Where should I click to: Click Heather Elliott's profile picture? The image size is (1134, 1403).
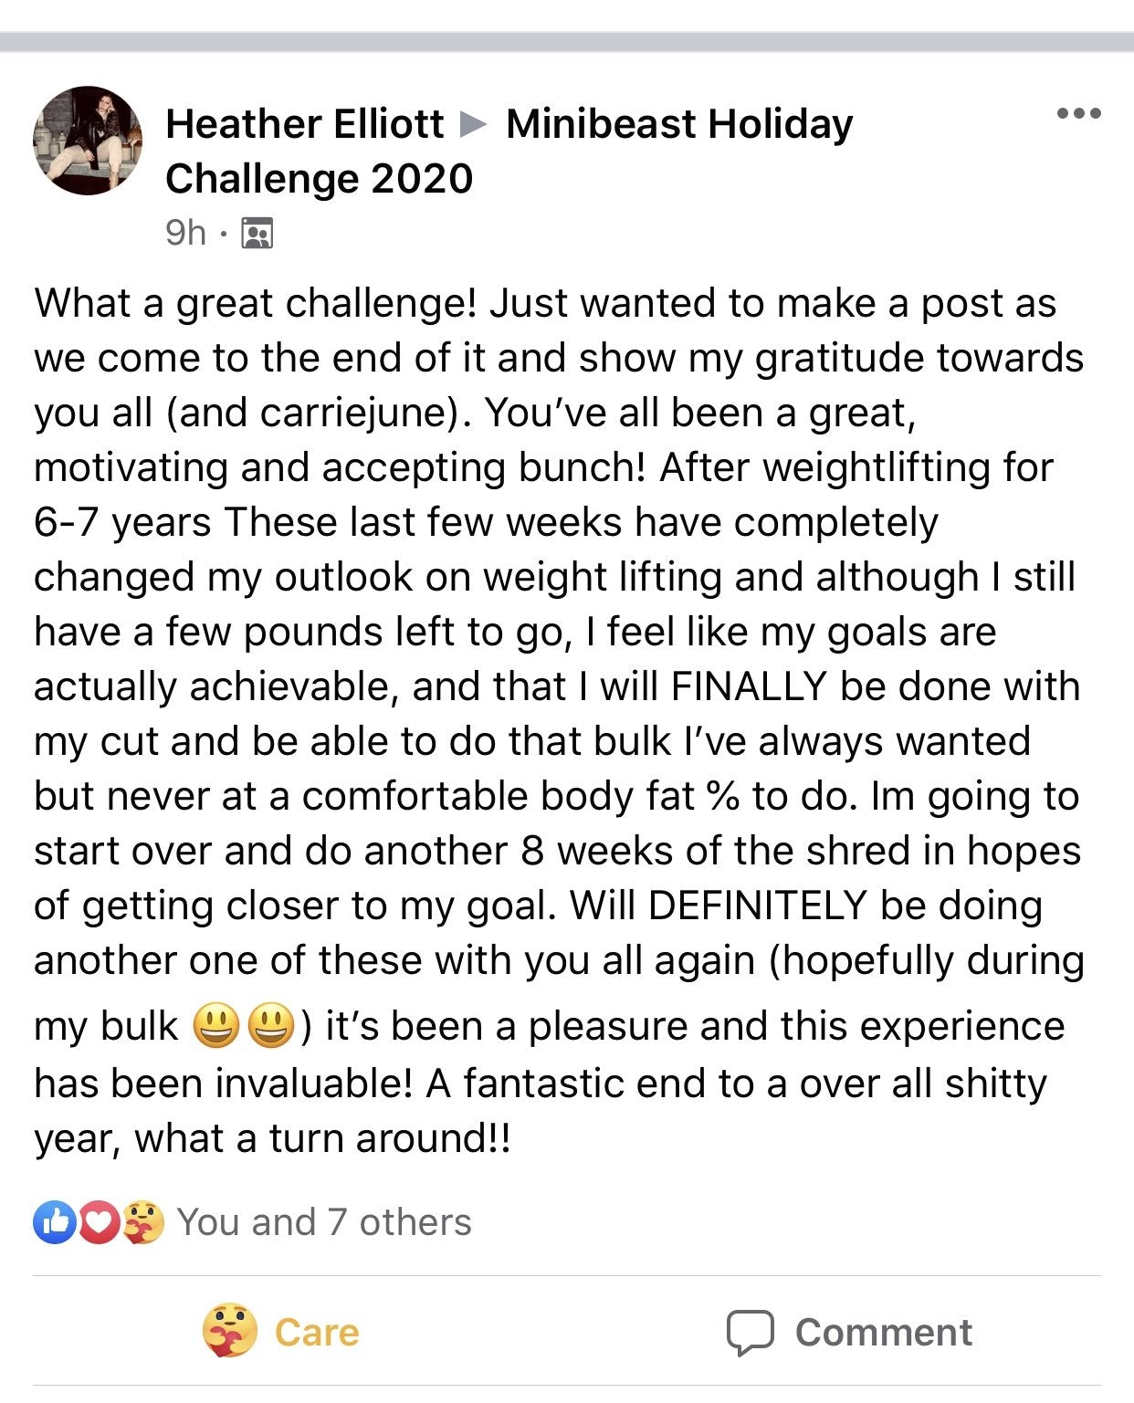(88, 141)
